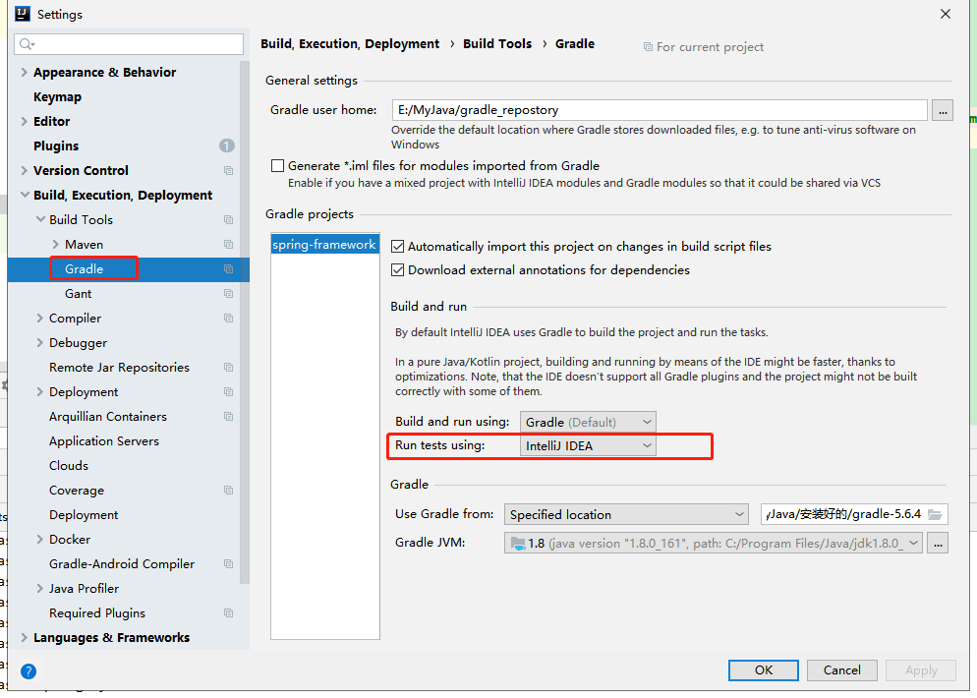Click the project-level icon next to Gradle-Android Compiler
Viewport: 977px width, 698px height.
pos(229,564)
